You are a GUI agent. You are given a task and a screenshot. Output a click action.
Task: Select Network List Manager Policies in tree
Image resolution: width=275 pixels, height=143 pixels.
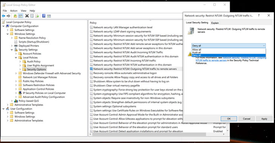(x=40, y=77)
